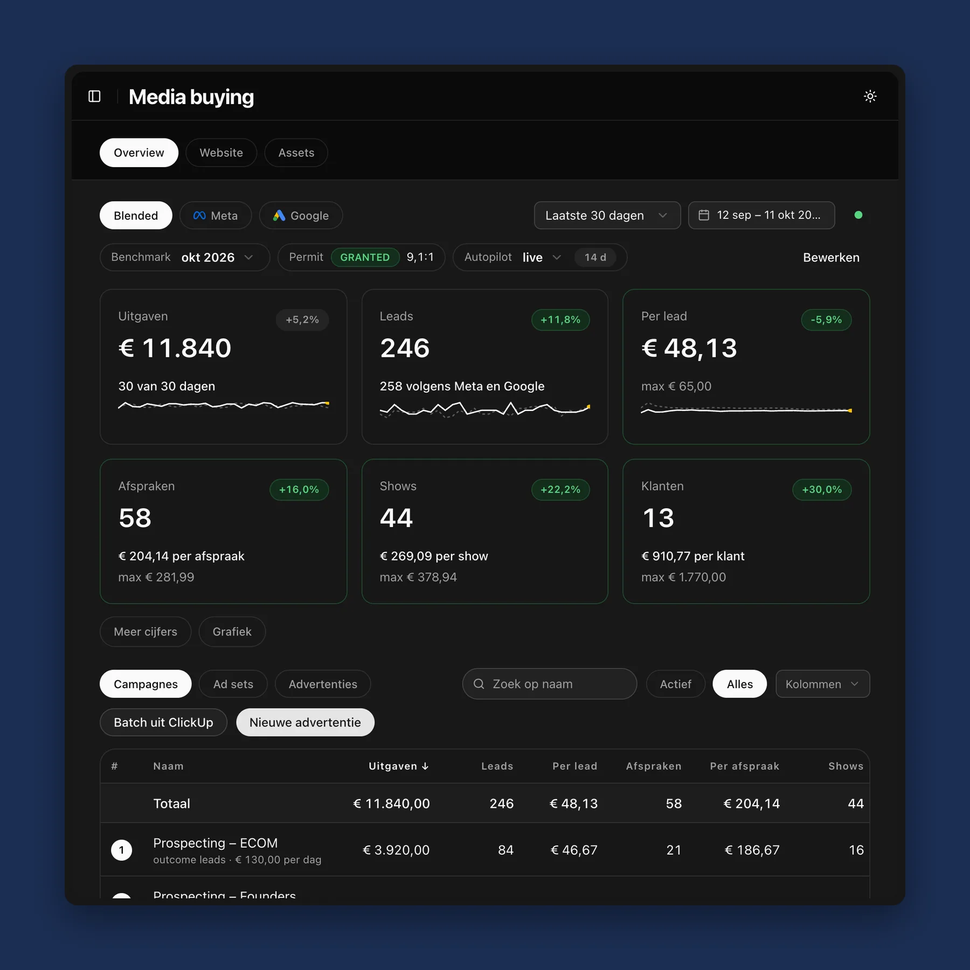Viewport: 970px width, 970px height.
Task: Open the Klanten 13 card
Action: 746,531
